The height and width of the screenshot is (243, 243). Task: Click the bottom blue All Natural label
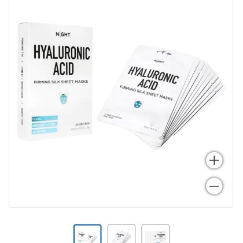pos(45,131)
